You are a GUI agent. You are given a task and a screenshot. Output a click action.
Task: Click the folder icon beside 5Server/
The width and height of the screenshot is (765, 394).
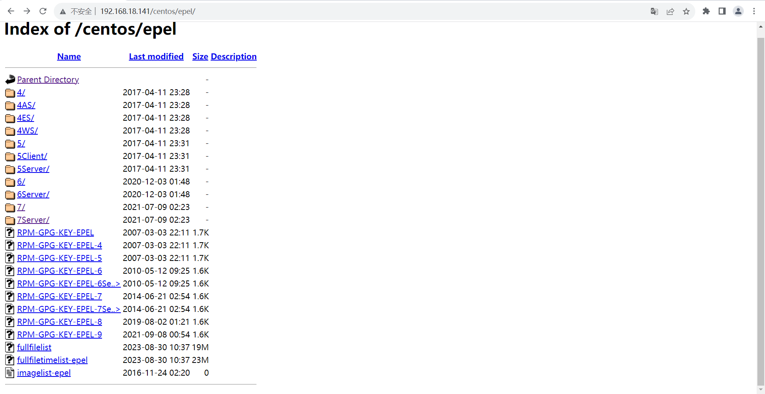coord(10,169)
